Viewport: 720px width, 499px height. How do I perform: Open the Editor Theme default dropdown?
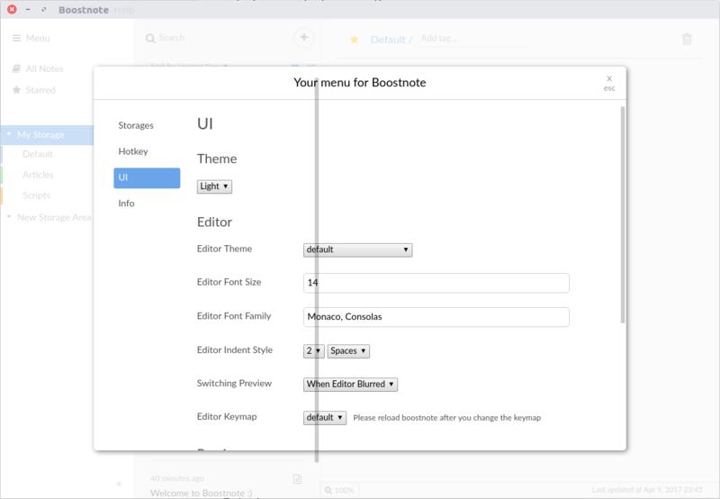[x=357, y=250]
